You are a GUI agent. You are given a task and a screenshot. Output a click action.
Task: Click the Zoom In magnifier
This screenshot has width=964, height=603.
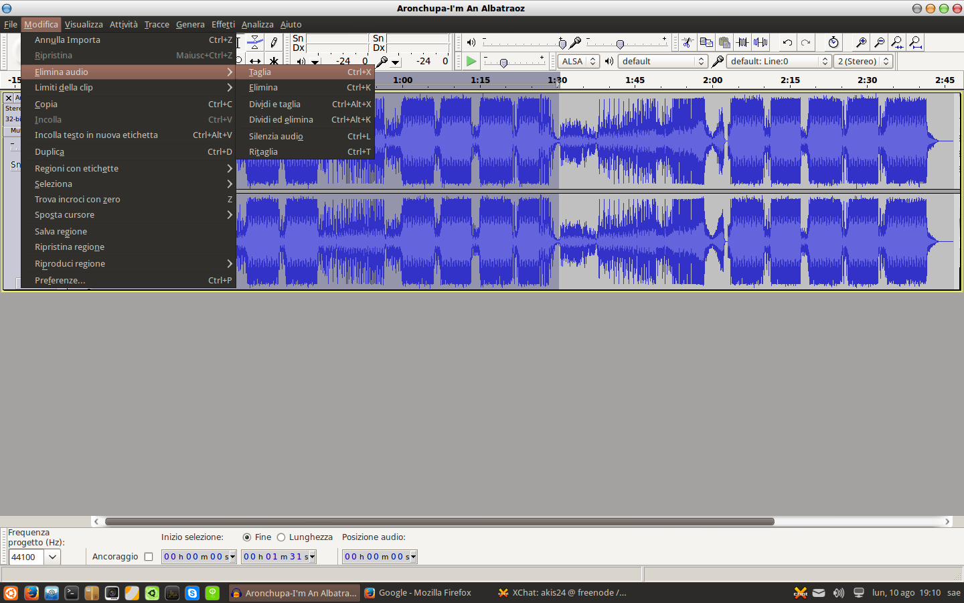[x=862, y=42]
